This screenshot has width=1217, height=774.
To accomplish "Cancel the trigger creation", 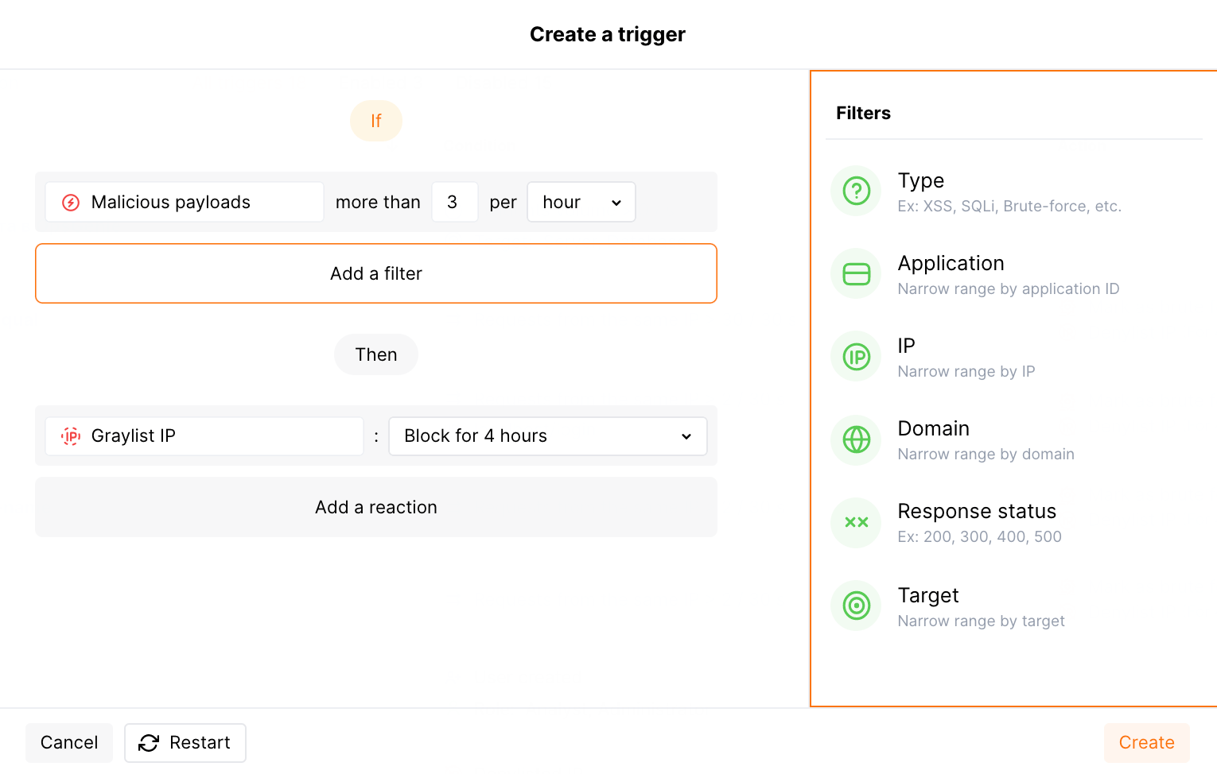I will click(x=69, y=742).
